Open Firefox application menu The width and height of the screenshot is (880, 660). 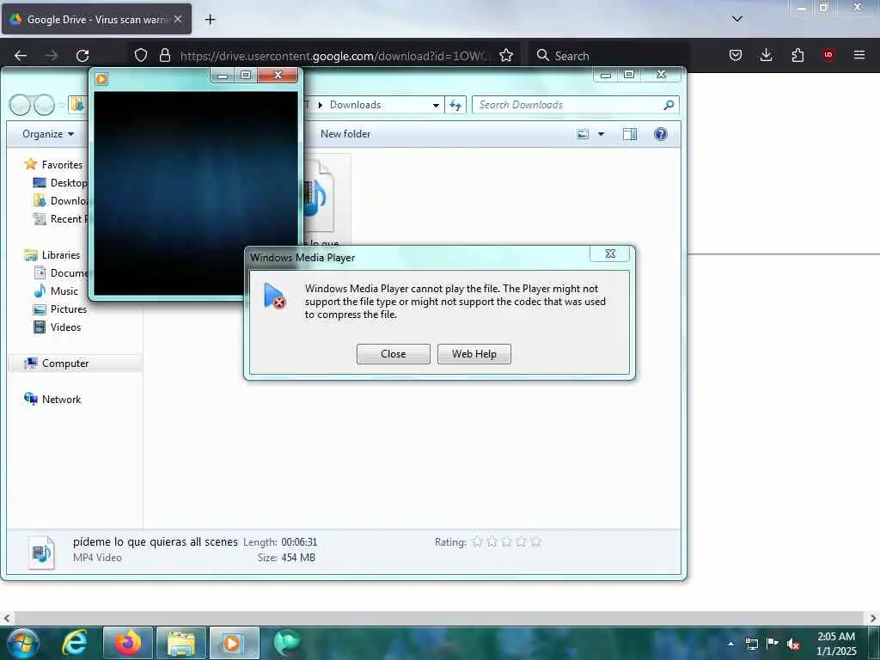tap(859, 55)
